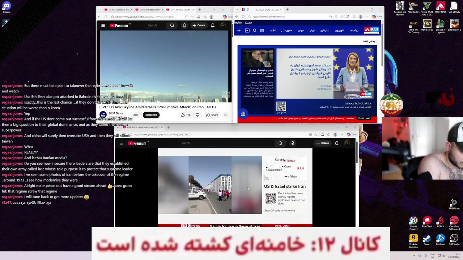Focus the search field in top YouTube window
The image size is (463, 260).
(156, 25)
